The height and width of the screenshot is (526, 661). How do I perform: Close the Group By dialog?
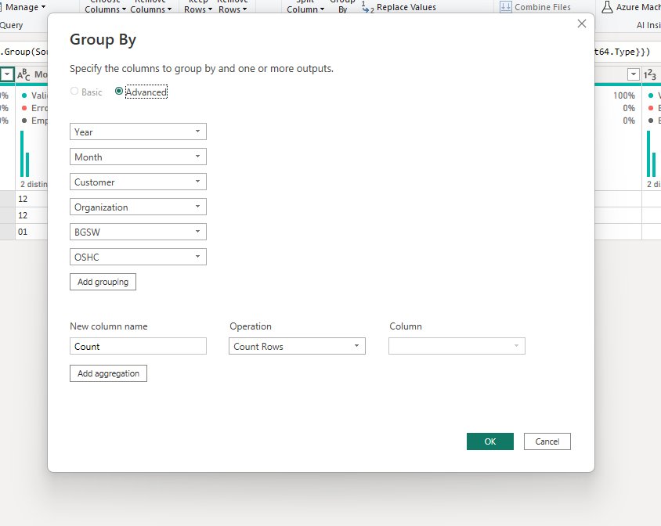click(581, 23)
